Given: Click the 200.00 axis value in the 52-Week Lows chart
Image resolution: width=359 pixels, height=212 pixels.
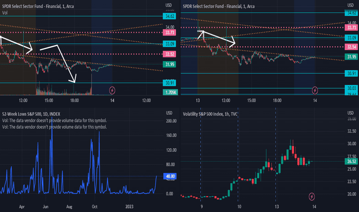Looking at the screenshot, I should 171,121.
